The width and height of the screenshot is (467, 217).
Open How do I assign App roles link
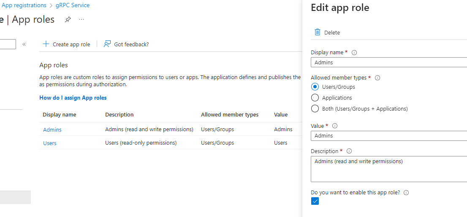[73, 98]
